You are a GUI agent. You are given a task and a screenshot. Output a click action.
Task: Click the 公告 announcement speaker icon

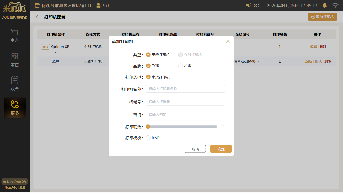(249, 5)
